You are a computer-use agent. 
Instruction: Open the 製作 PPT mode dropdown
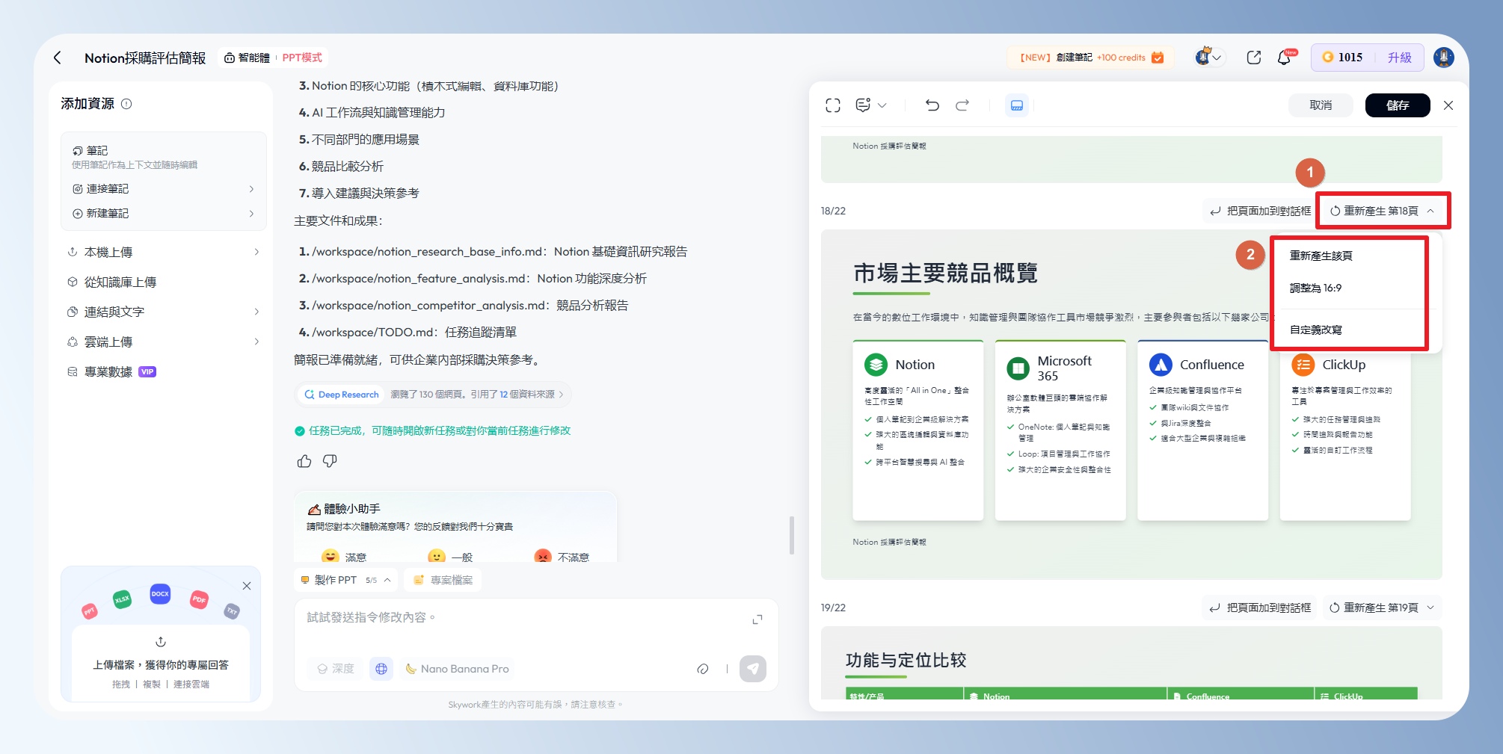(345, 580)
